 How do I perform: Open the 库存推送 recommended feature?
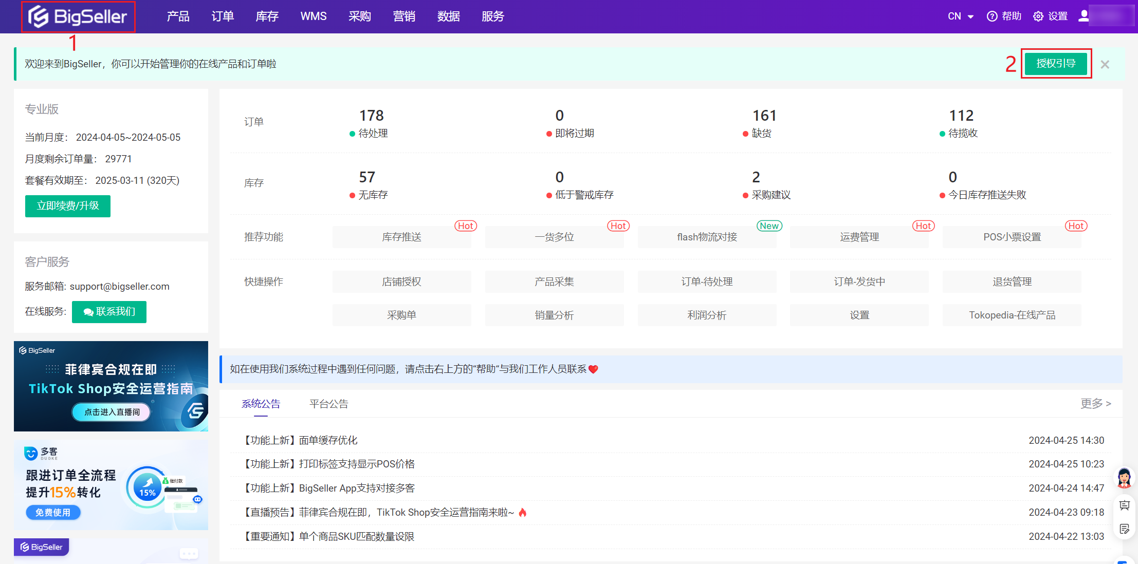402,237
